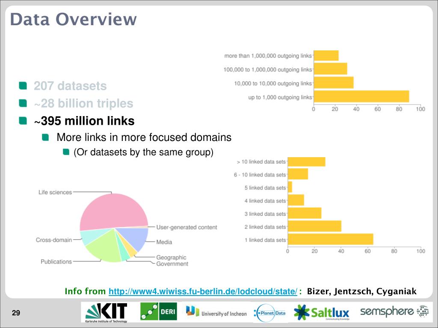Screen dimensions: 438x328
Task: Select the '~28 billion triples' bullet text
Action: (83, 103)
